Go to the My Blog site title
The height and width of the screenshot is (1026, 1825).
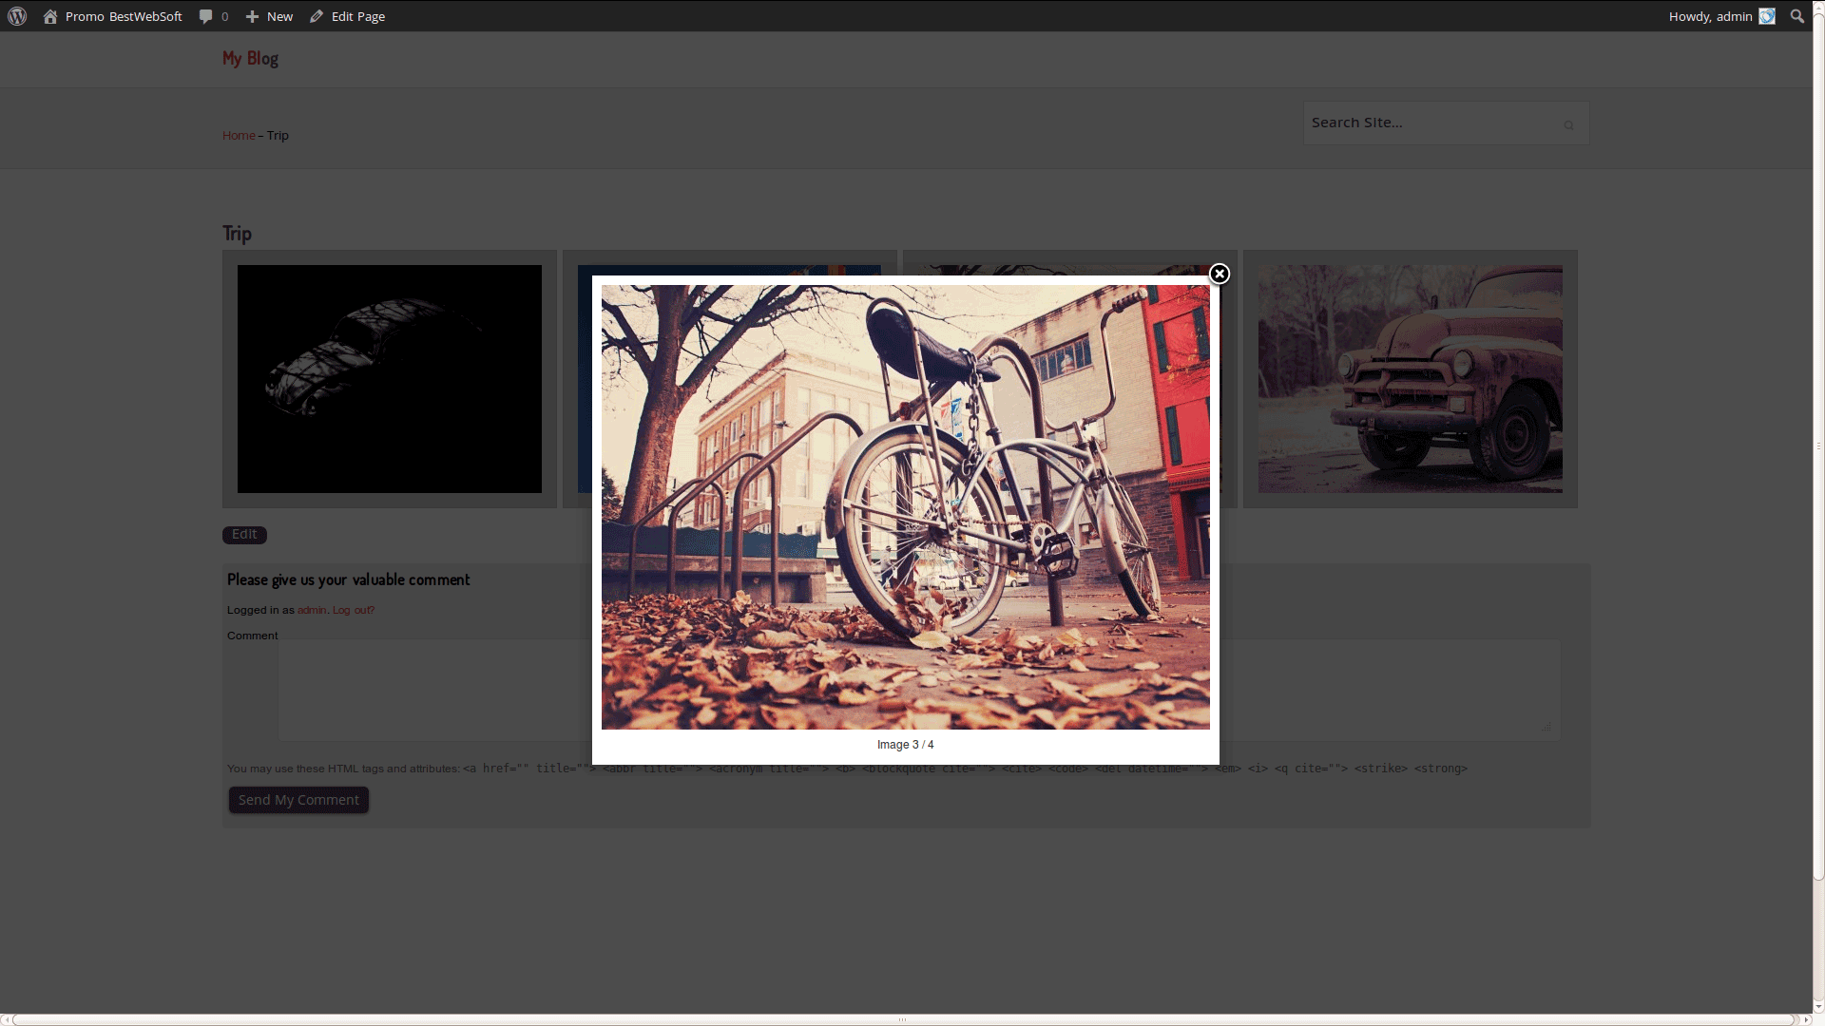(250, 58)
